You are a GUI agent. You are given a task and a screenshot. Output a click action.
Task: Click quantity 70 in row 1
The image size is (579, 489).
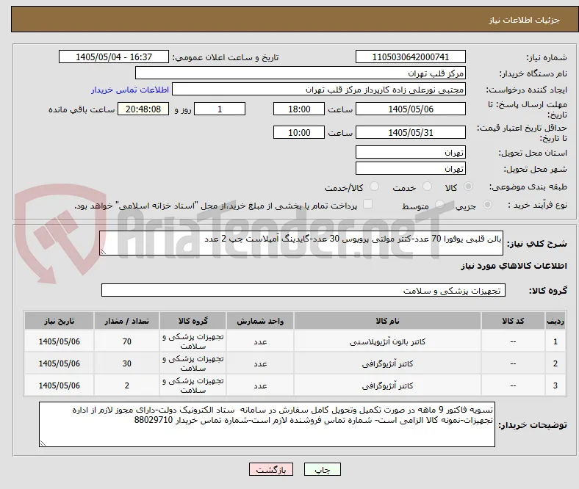click(x=126, y=341)
